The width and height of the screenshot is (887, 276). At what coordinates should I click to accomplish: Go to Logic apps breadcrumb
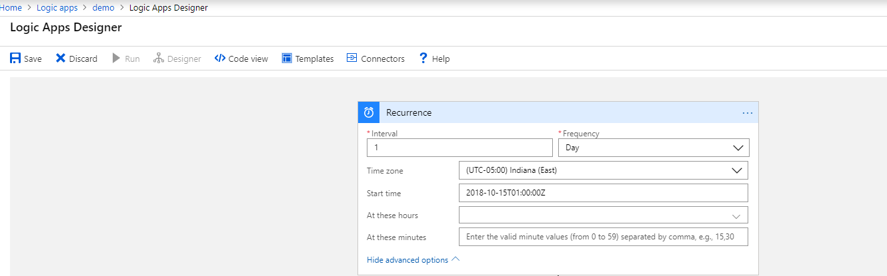coord(57,8)
